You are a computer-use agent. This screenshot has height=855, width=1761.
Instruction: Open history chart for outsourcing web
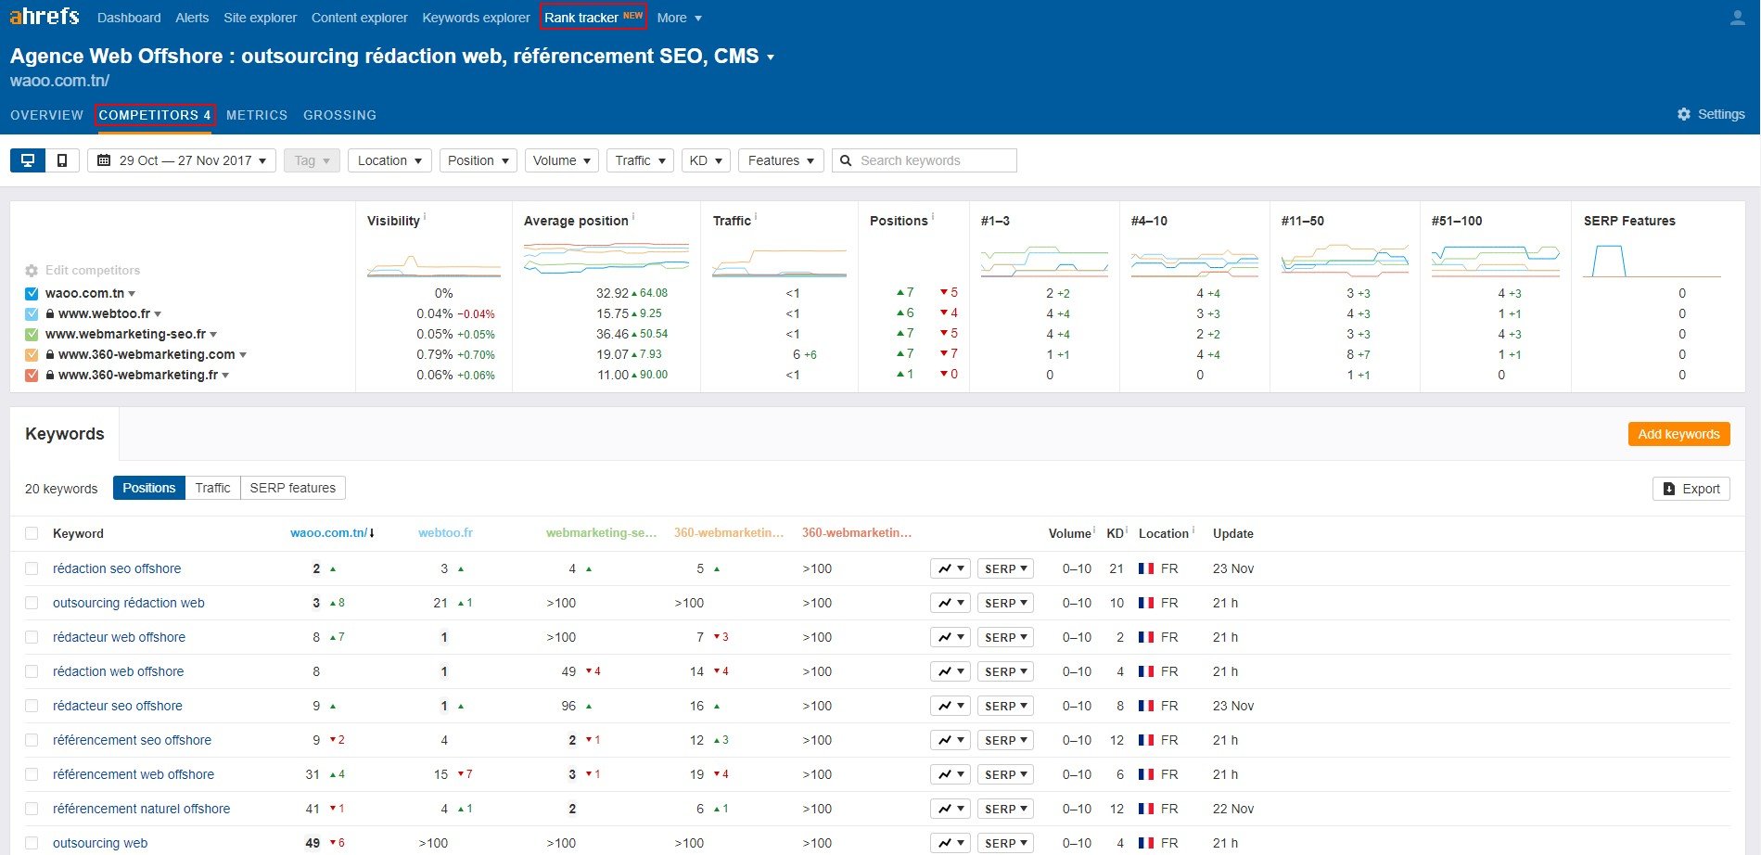(951, 843)
